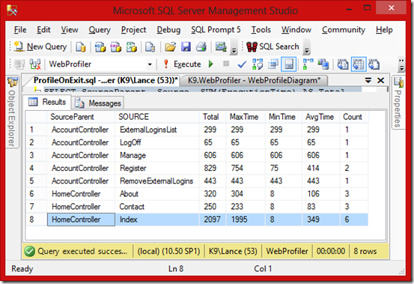Select the Messages tab
Viewport: 414px width, 284px height.
click(98, 103)
